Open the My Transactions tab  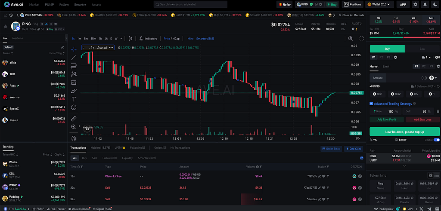click(180, 147)
